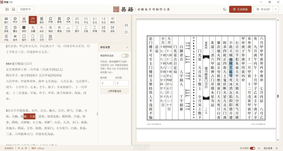This screenshot has height=151, width=283.
Task: Click the 导出PDF export button
Action: tap(263, 9)
